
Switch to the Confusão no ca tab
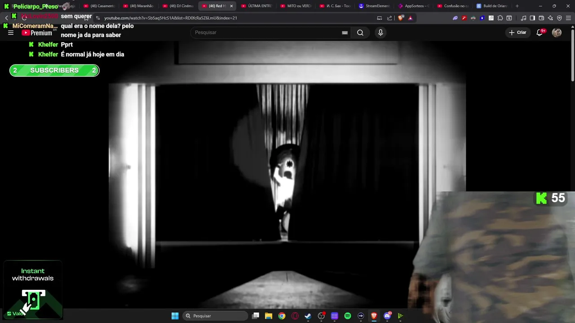452,6
